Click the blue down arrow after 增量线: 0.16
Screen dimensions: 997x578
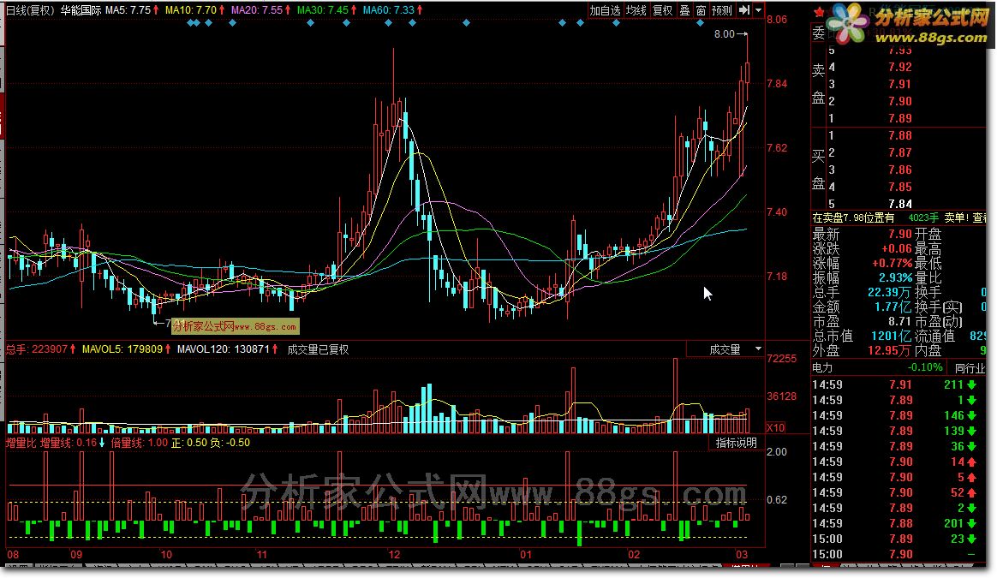pyautogui.click(x=102, y=443)
